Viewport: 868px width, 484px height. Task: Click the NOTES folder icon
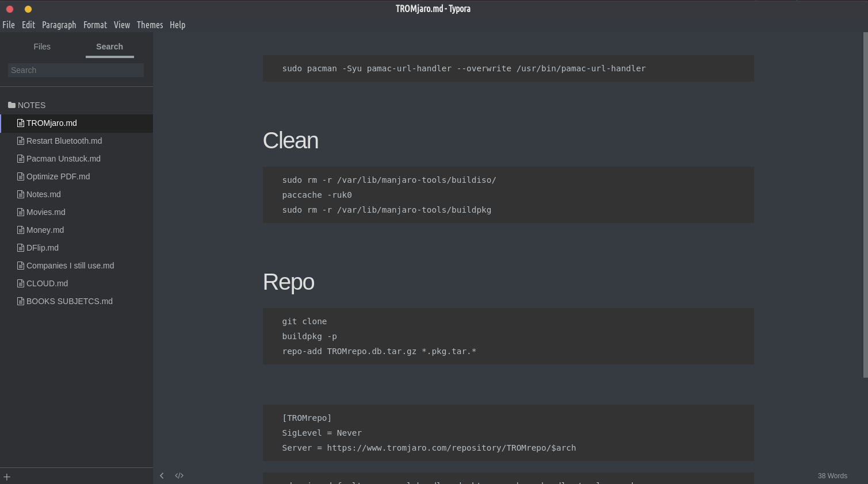point(12,105)
